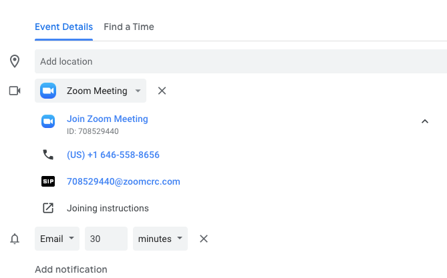The height and width of the screenshot is (278, 447).
Task: Switch to the Event Details tab
Action: point(63,27)
